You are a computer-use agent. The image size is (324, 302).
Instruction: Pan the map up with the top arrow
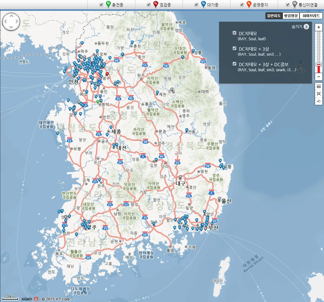(11, 16)
